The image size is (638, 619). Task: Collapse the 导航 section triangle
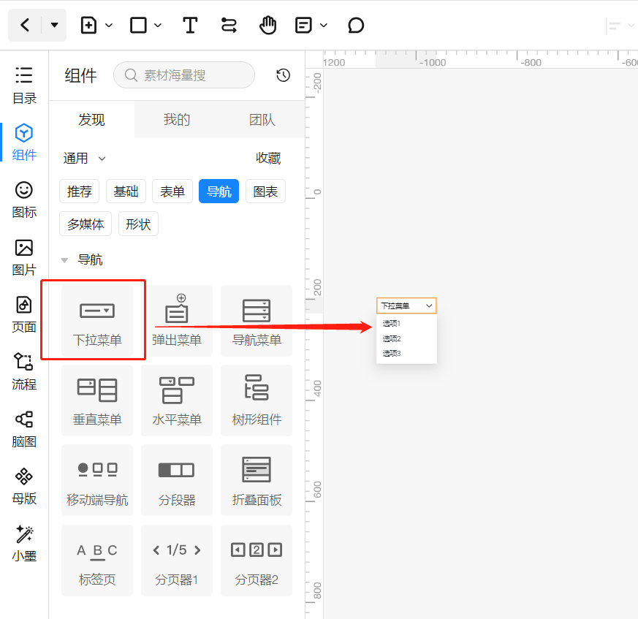coord(64,260)
